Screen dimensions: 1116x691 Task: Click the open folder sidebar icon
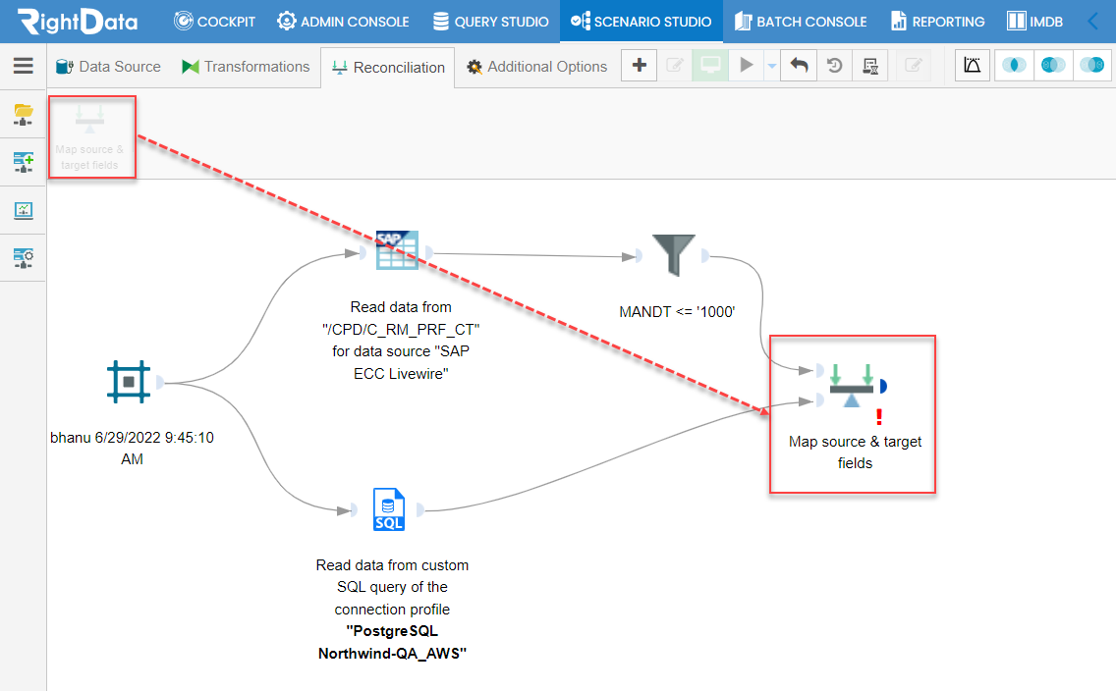(x=24, y=114)
